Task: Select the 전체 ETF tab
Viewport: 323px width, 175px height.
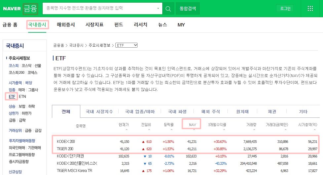Action: click(x=66, y=111)
